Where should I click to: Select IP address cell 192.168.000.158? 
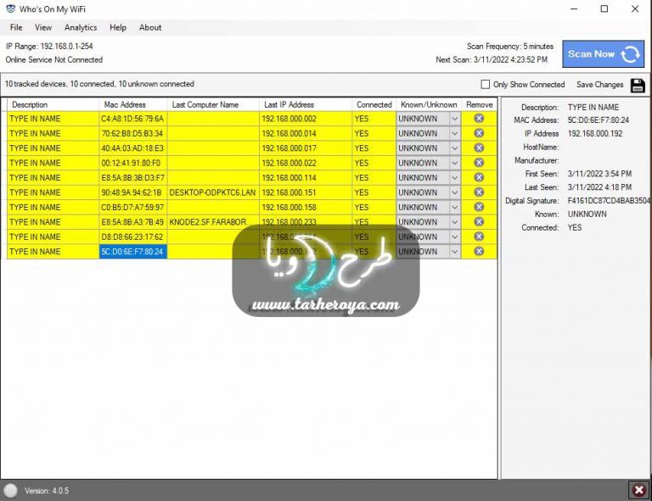[306, 207]
